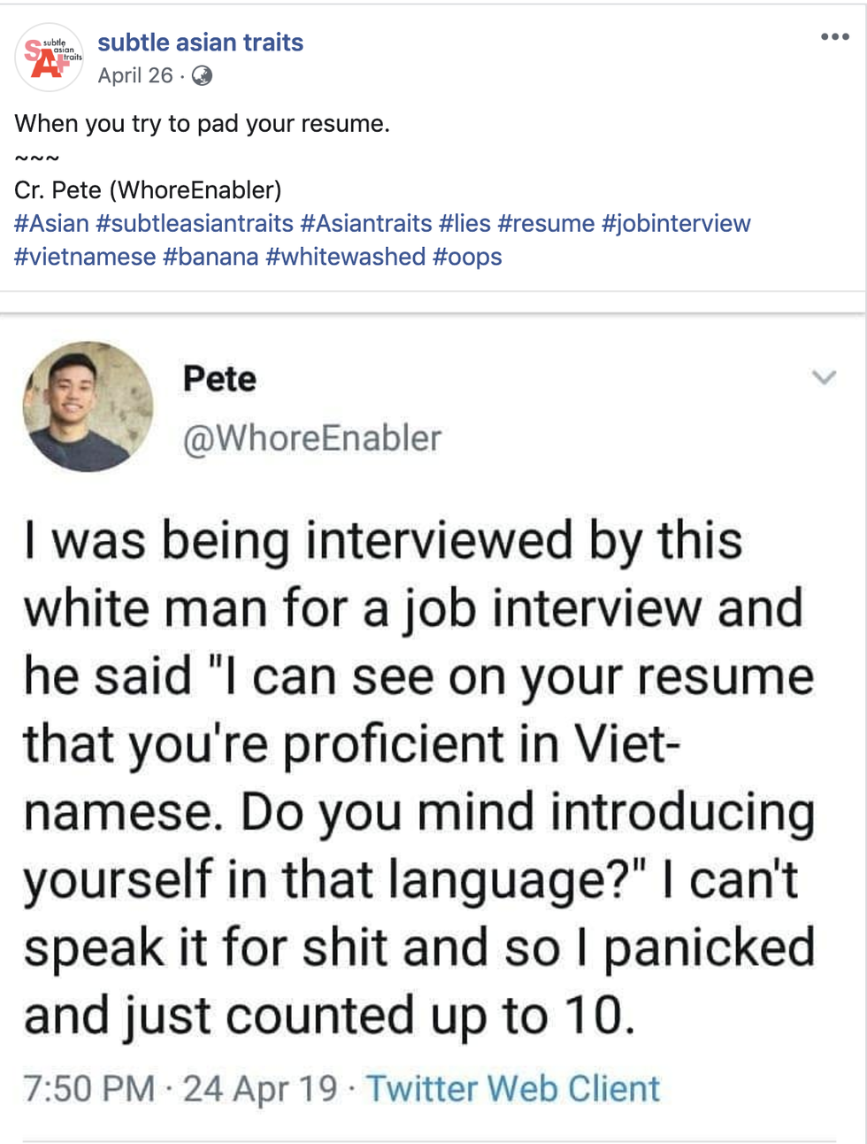Click the April 26 post date
Viewport: 867px width, 1144px height.
click(x=135, y=76)
